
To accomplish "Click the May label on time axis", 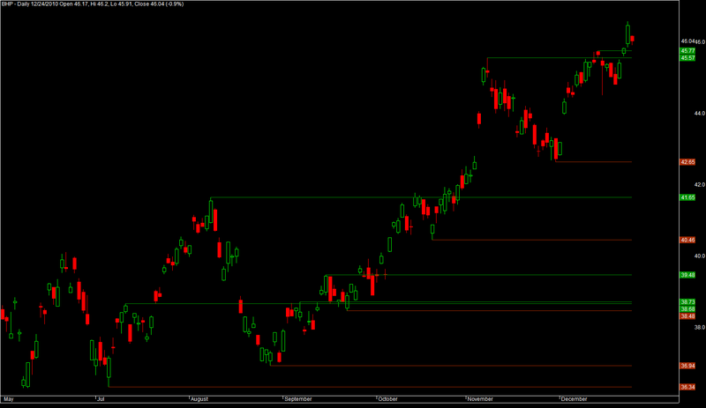I will click(9, 399).
